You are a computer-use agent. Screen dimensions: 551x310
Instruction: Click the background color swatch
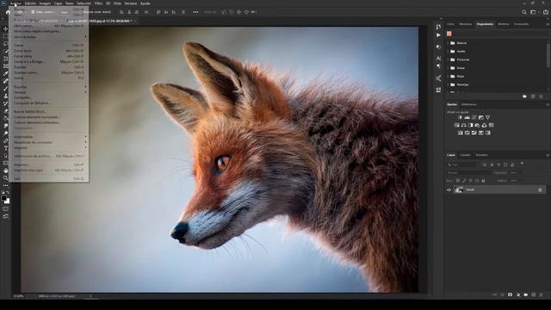8,201
